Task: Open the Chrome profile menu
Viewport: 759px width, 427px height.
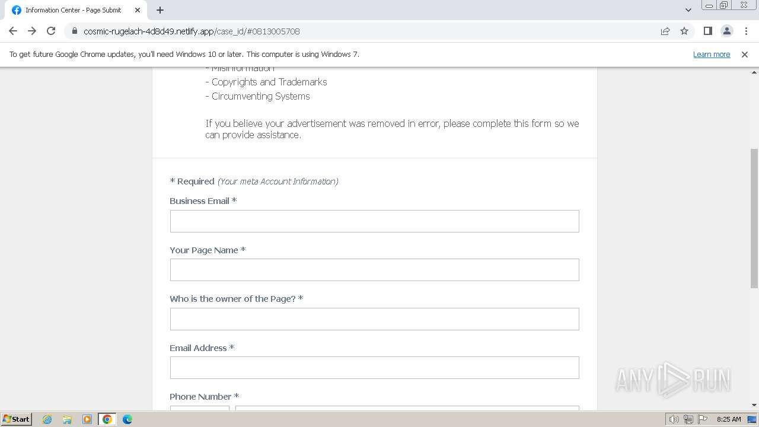Action: tap(726, 31)
